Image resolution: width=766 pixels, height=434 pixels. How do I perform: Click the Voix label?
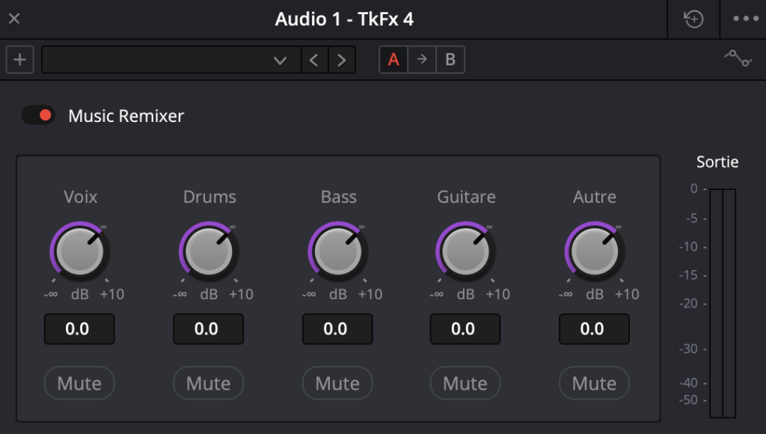tap(80, 197)
